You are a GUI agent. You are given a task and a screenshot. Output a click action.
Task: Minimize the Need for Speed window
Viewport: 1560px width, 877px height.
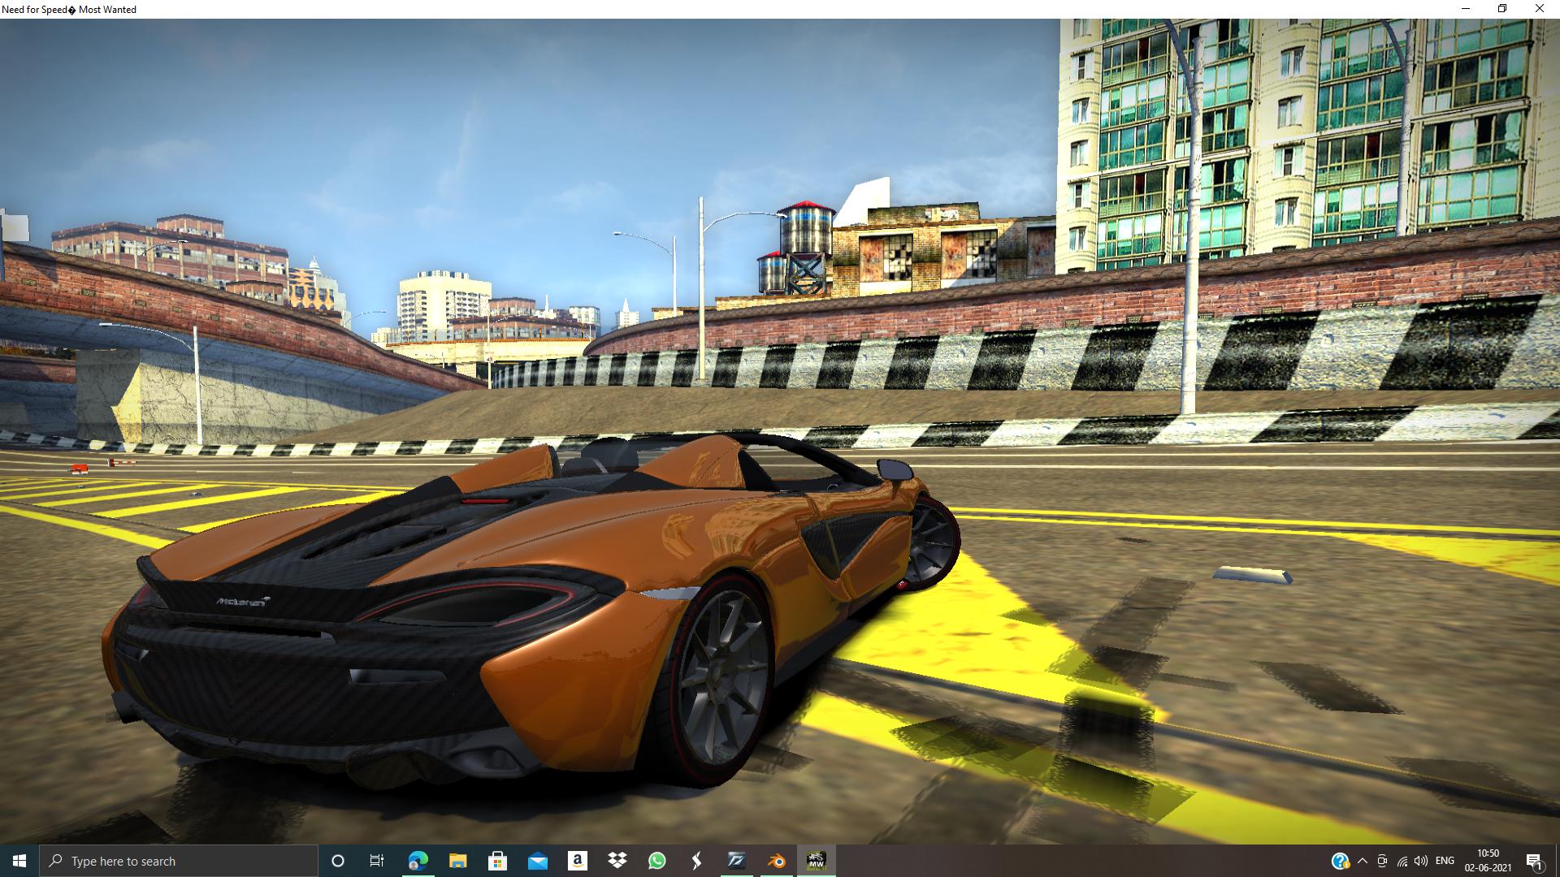pyautogui.click(x=1466, y=9)
